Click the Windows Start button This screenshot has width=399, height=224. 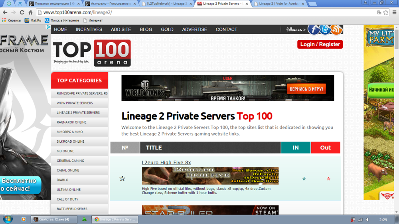click(8, 219)
